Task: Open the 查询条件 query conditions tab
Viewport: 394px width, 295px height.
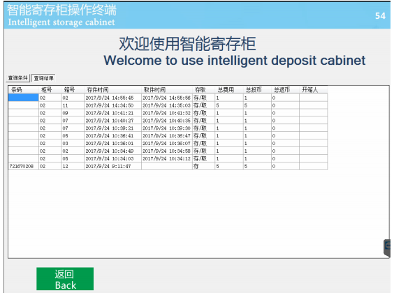Action: (18, 78)
